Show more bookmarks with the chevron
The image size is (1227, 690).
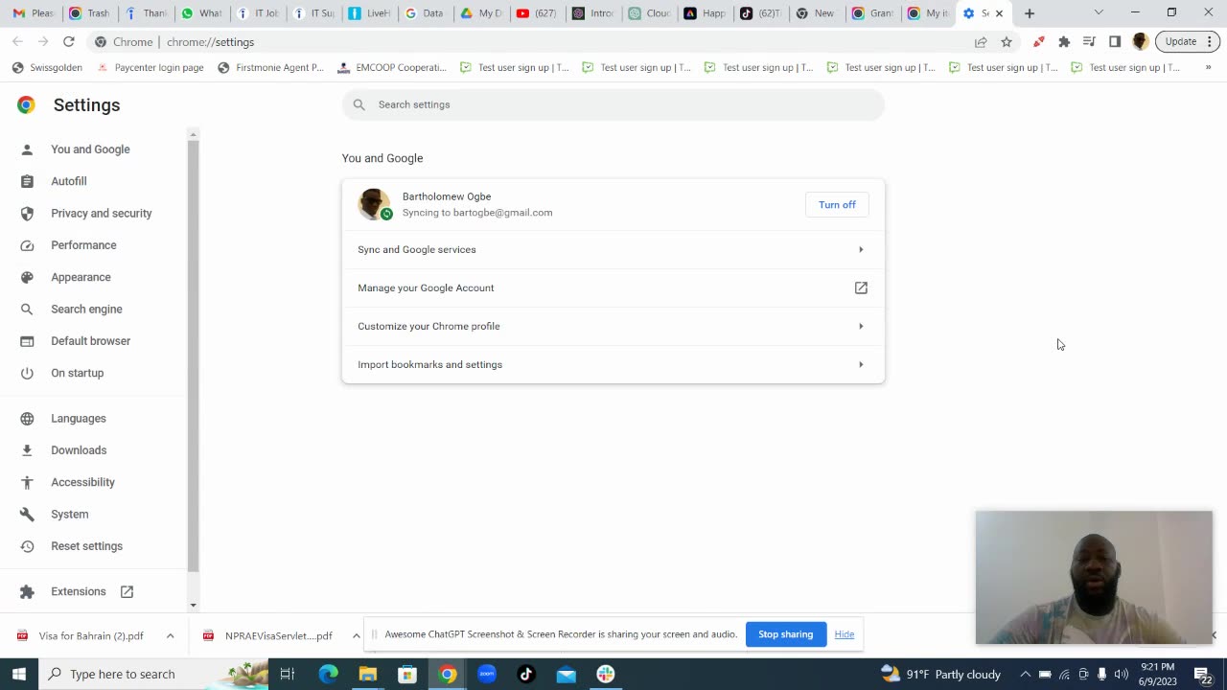pyautogui.click(x=1208, y=68)
